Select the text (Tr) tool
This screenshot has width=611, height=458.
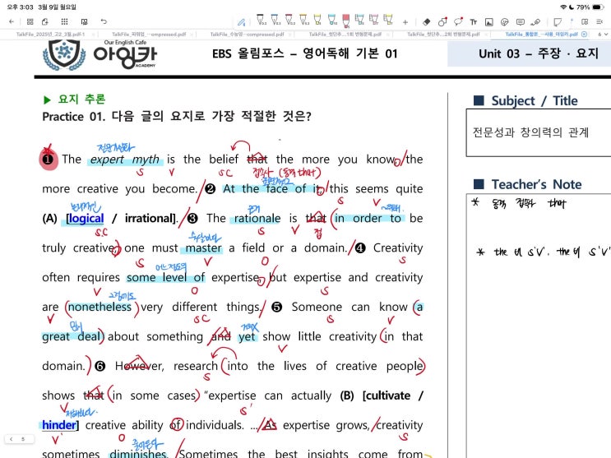474,21
